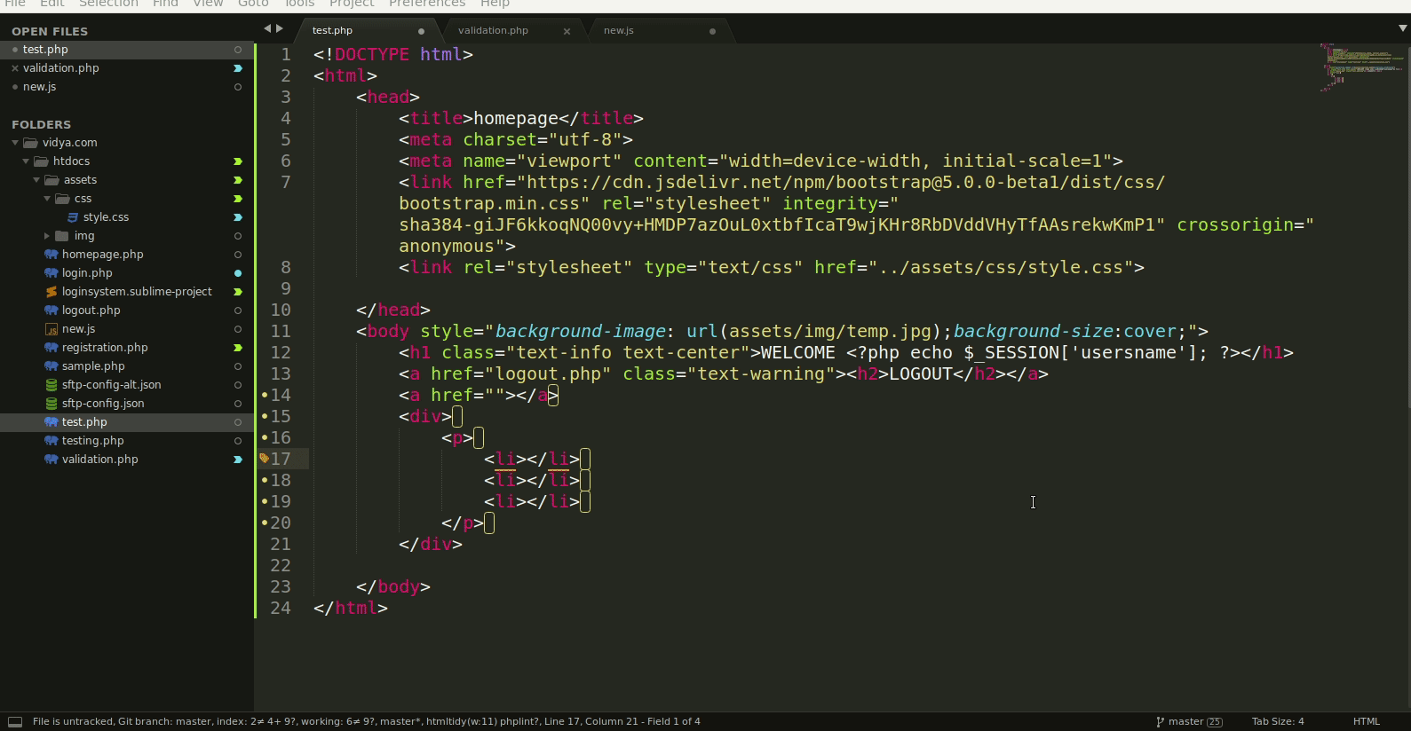
Task: Toggle side bar via status bar panel icon
Action: pyautogui.click(x=15, y=722)
